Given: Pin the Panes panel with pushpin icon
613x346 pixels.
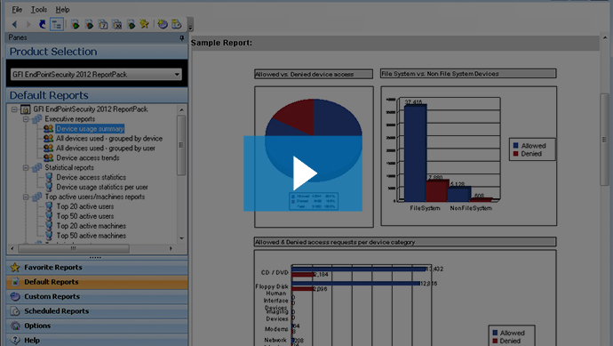Looking at the screenshot, I should [x=182, y=37].
